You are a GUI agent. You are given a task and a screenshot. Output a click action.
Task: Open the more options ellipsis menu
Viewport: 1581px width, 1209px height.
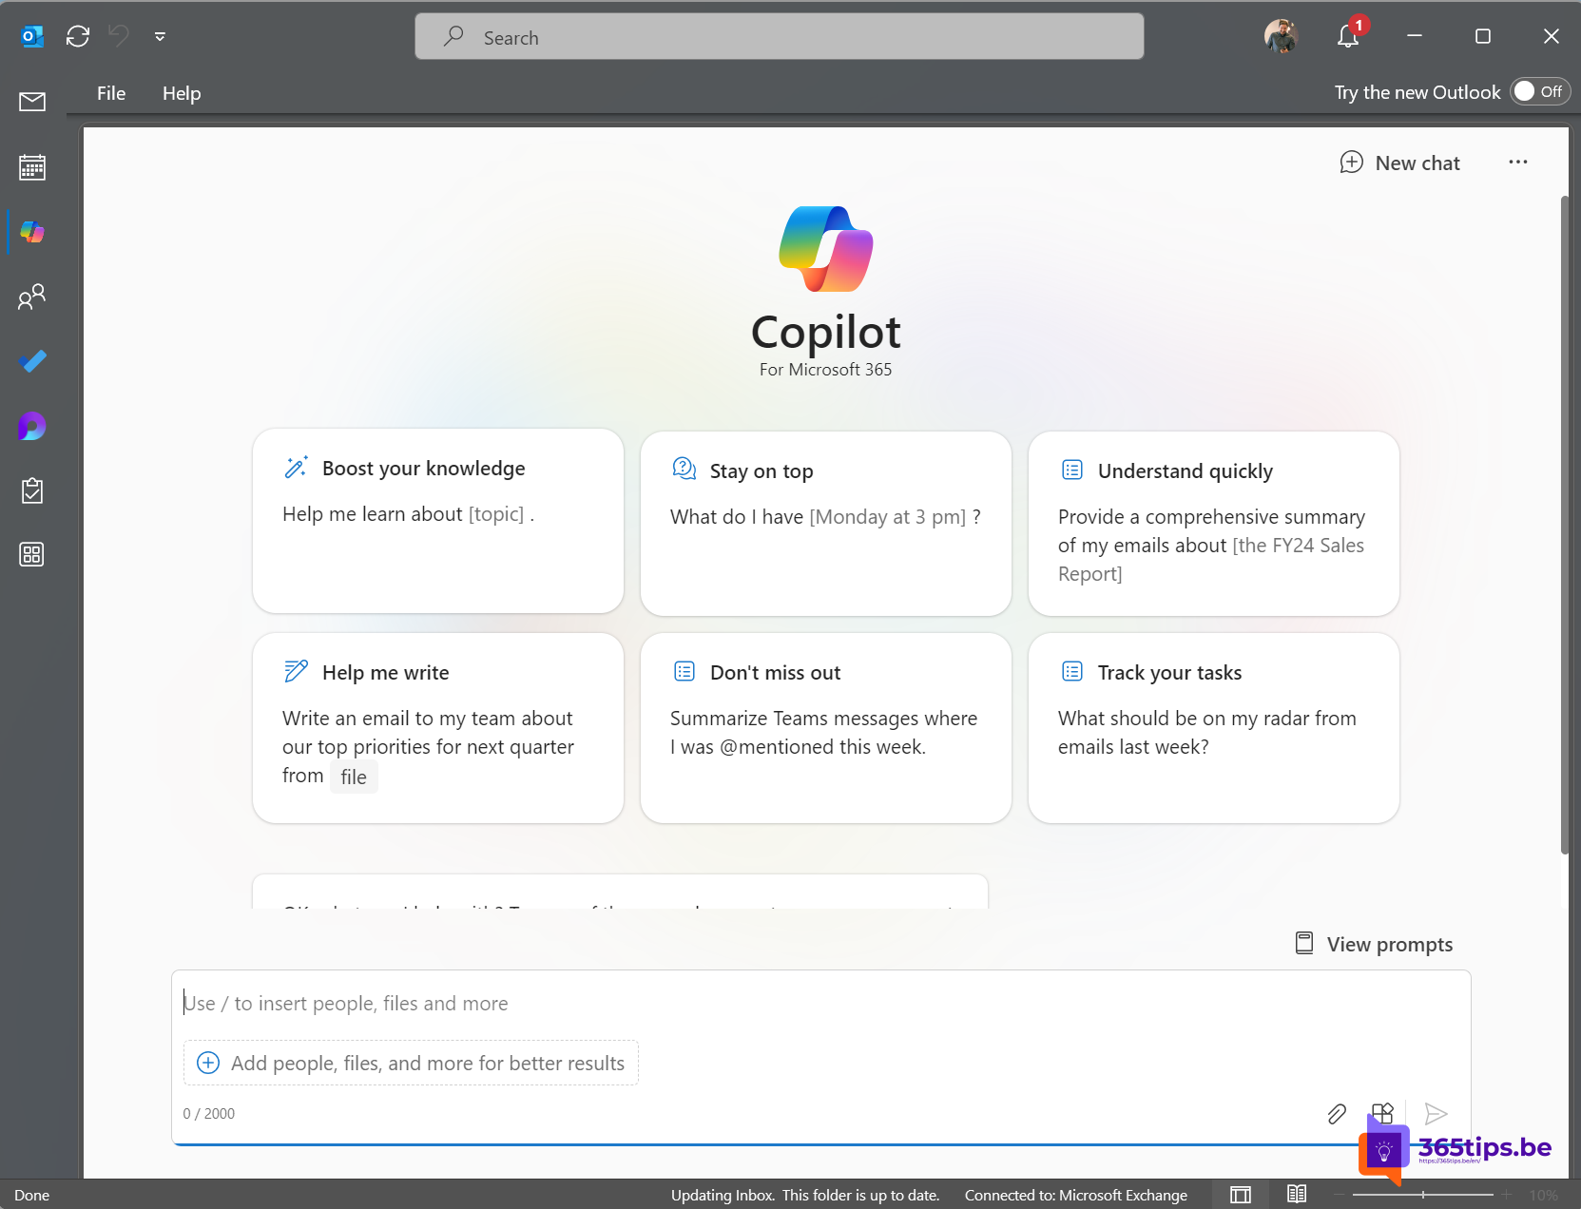click(1518, 163)
